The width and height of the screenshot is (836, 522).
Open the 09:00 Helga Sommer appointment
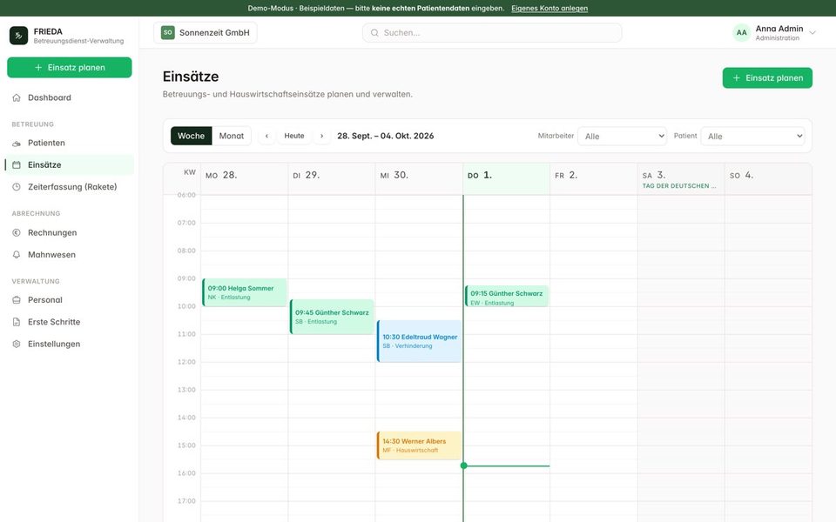[245, 292]
